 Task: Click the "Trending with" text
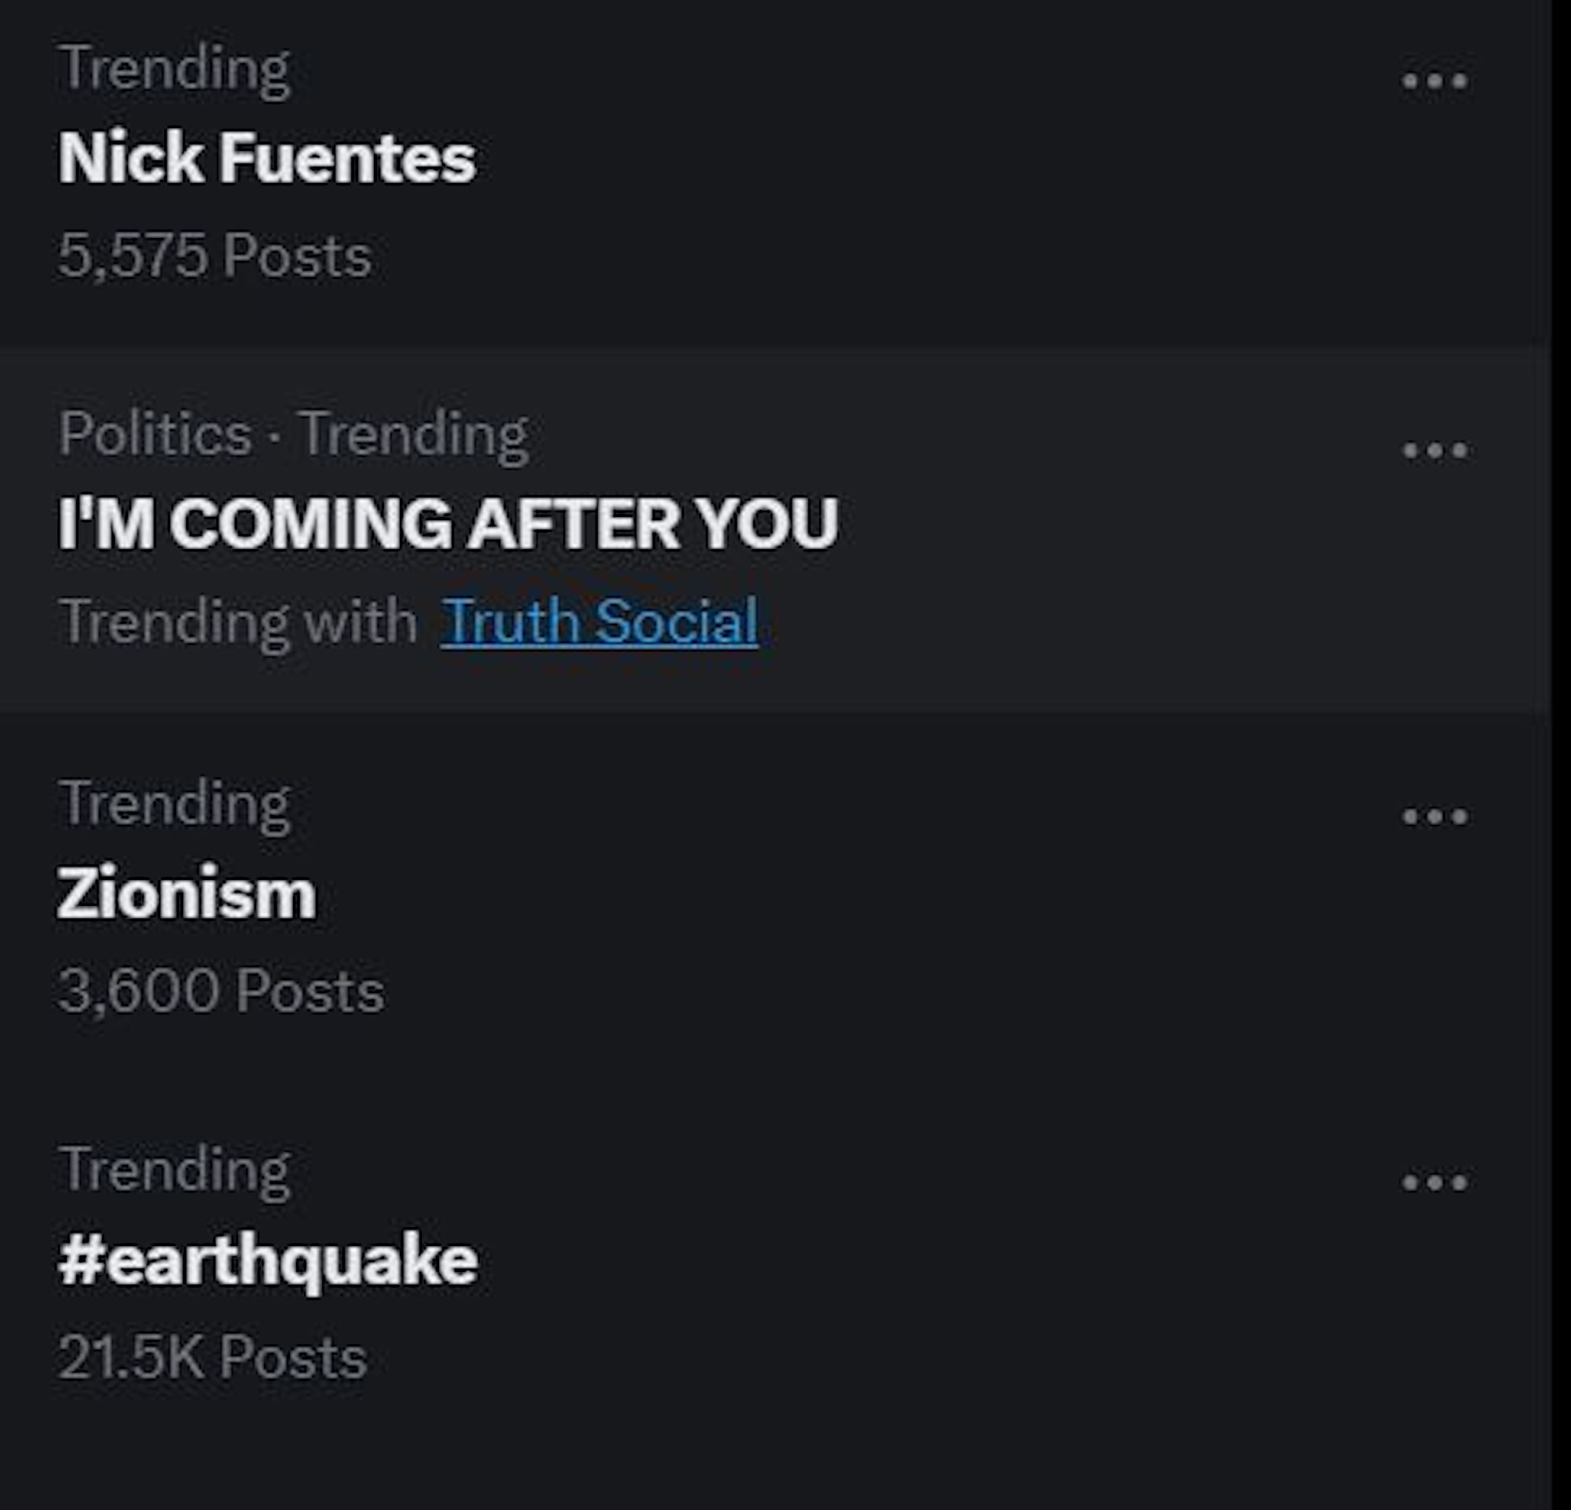point(238,621)
